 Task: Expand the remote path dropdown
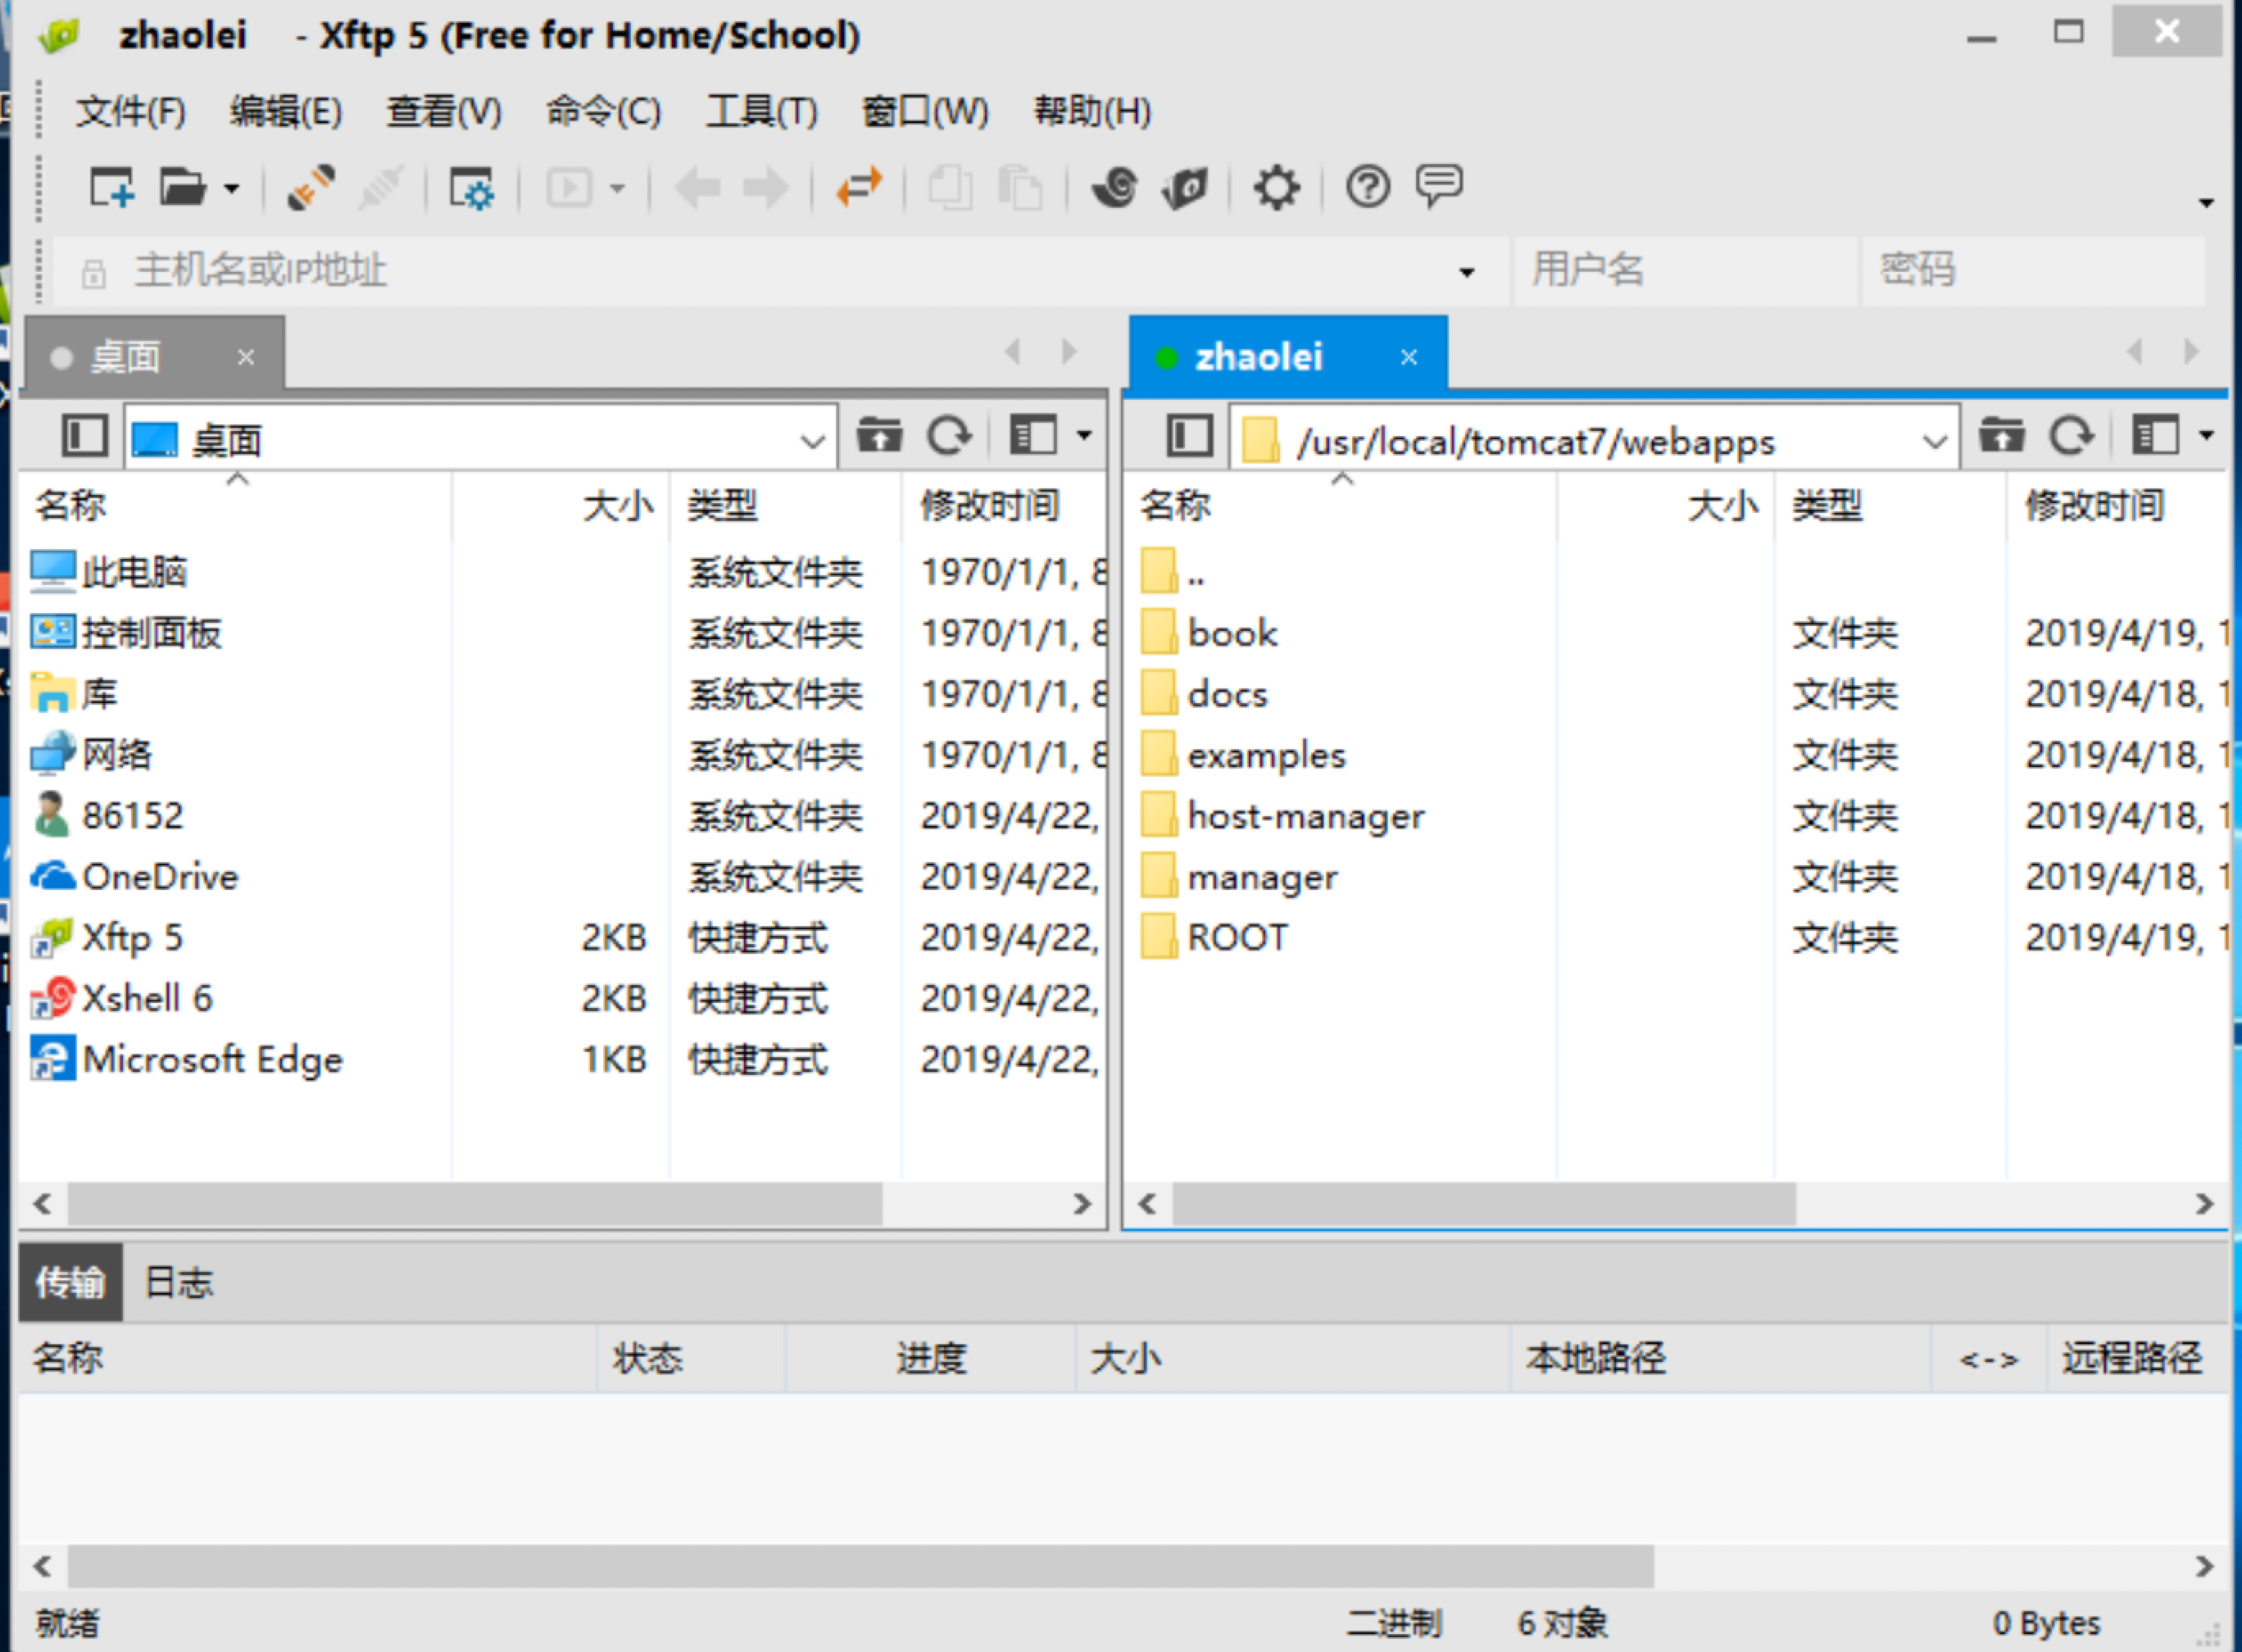(x=1935, y=440)
